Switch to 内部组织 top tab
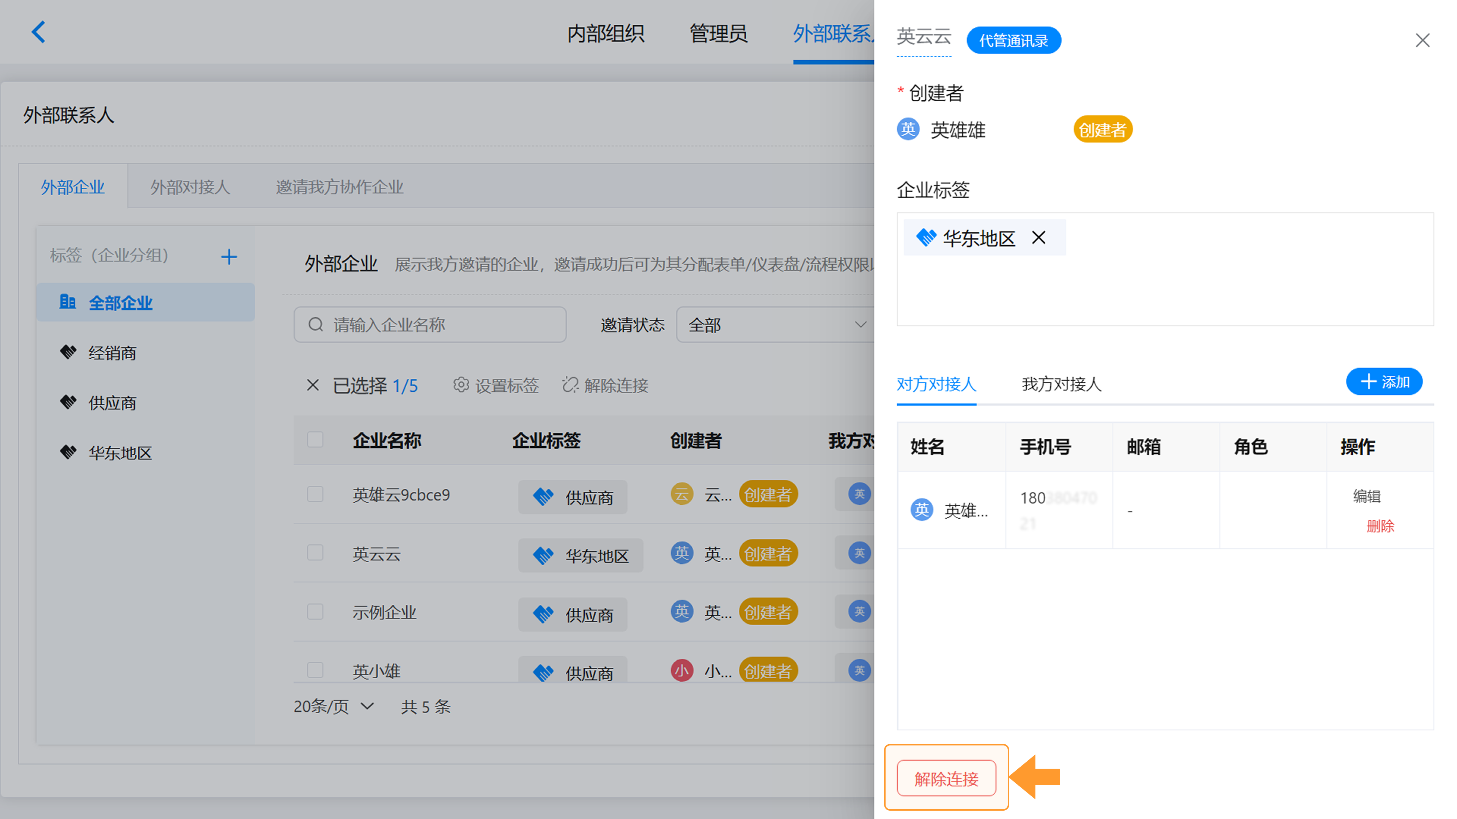The width and height of the screenshot is (1457, 819). point(606,33)
